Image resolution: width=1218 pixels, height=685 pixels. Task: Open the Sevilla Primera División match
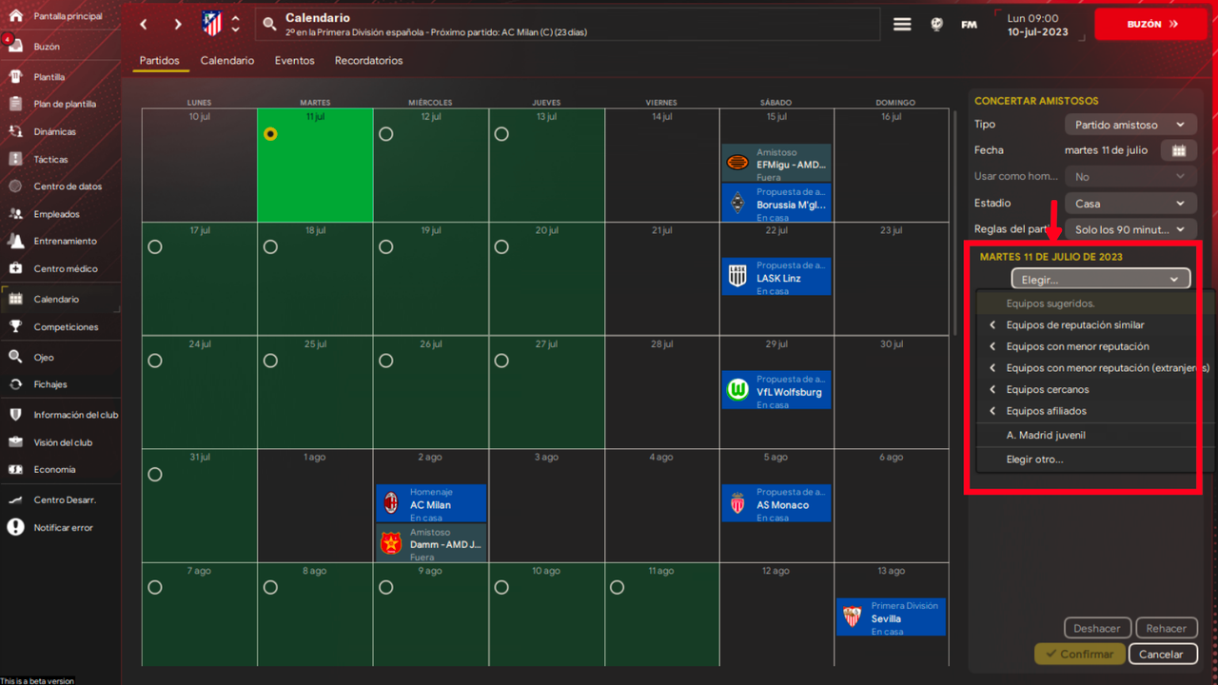click(892, 617)
